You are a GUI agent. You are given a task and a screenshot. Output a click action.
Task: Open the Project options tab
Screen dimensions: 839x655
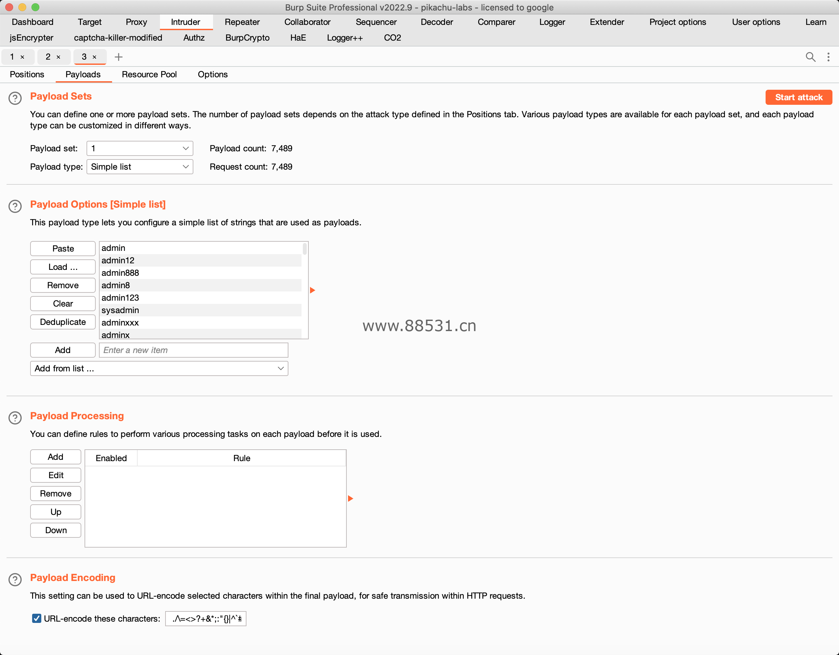pyautogui.click(x=678, y=22)
